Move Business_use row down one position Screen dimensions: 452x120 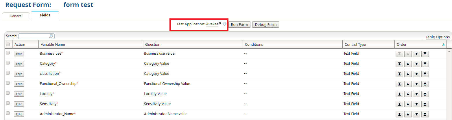[x=416, y=54]
